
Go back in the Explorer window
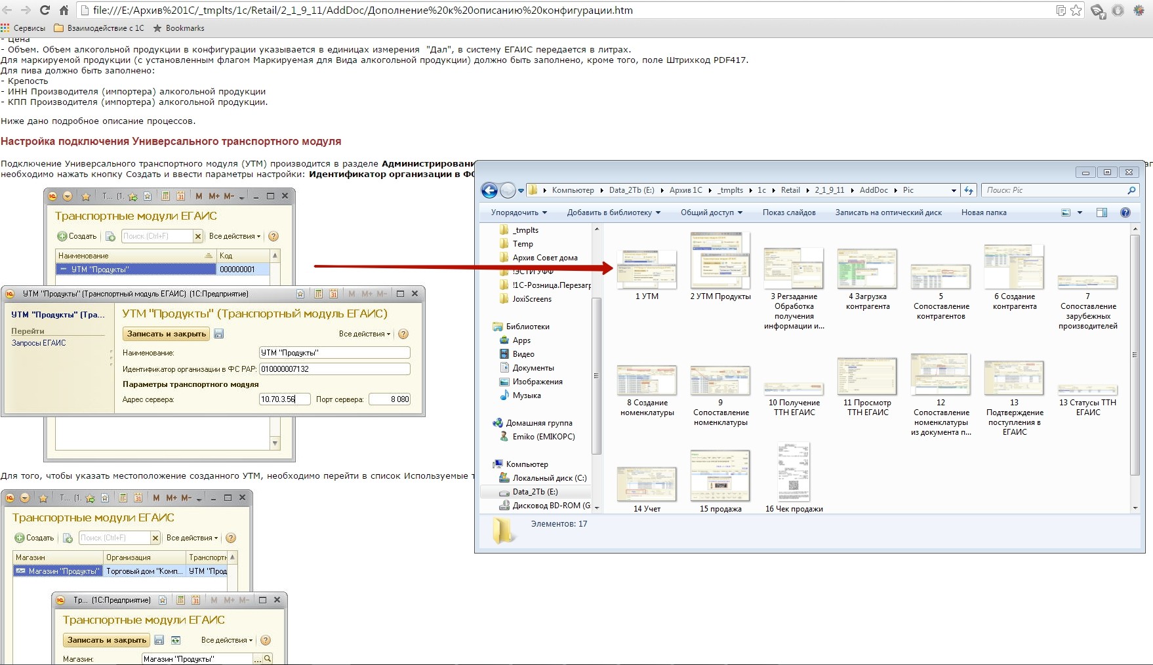489,190
